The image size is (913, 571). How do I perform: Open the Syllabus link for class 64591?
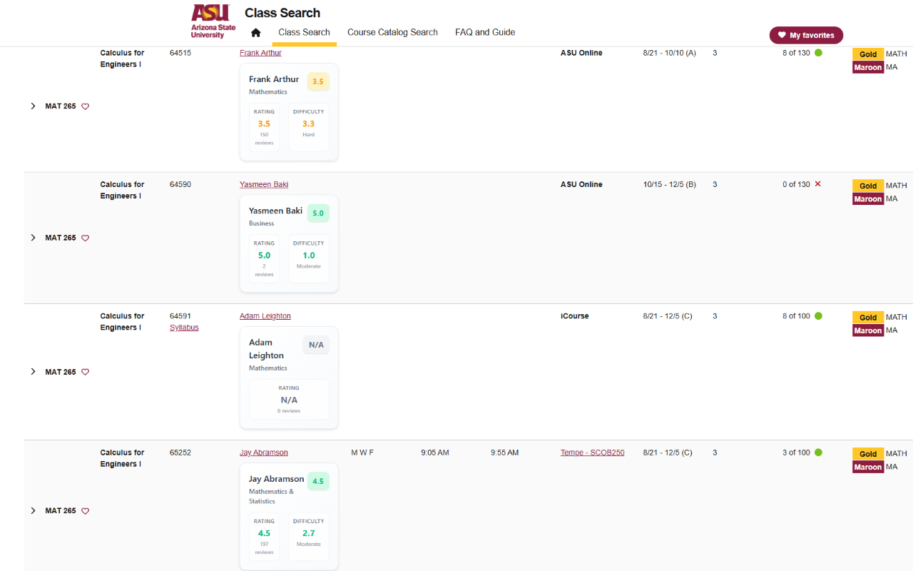[184, 328]
